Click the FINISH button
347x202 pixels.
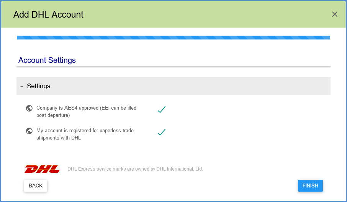point(310,186)
